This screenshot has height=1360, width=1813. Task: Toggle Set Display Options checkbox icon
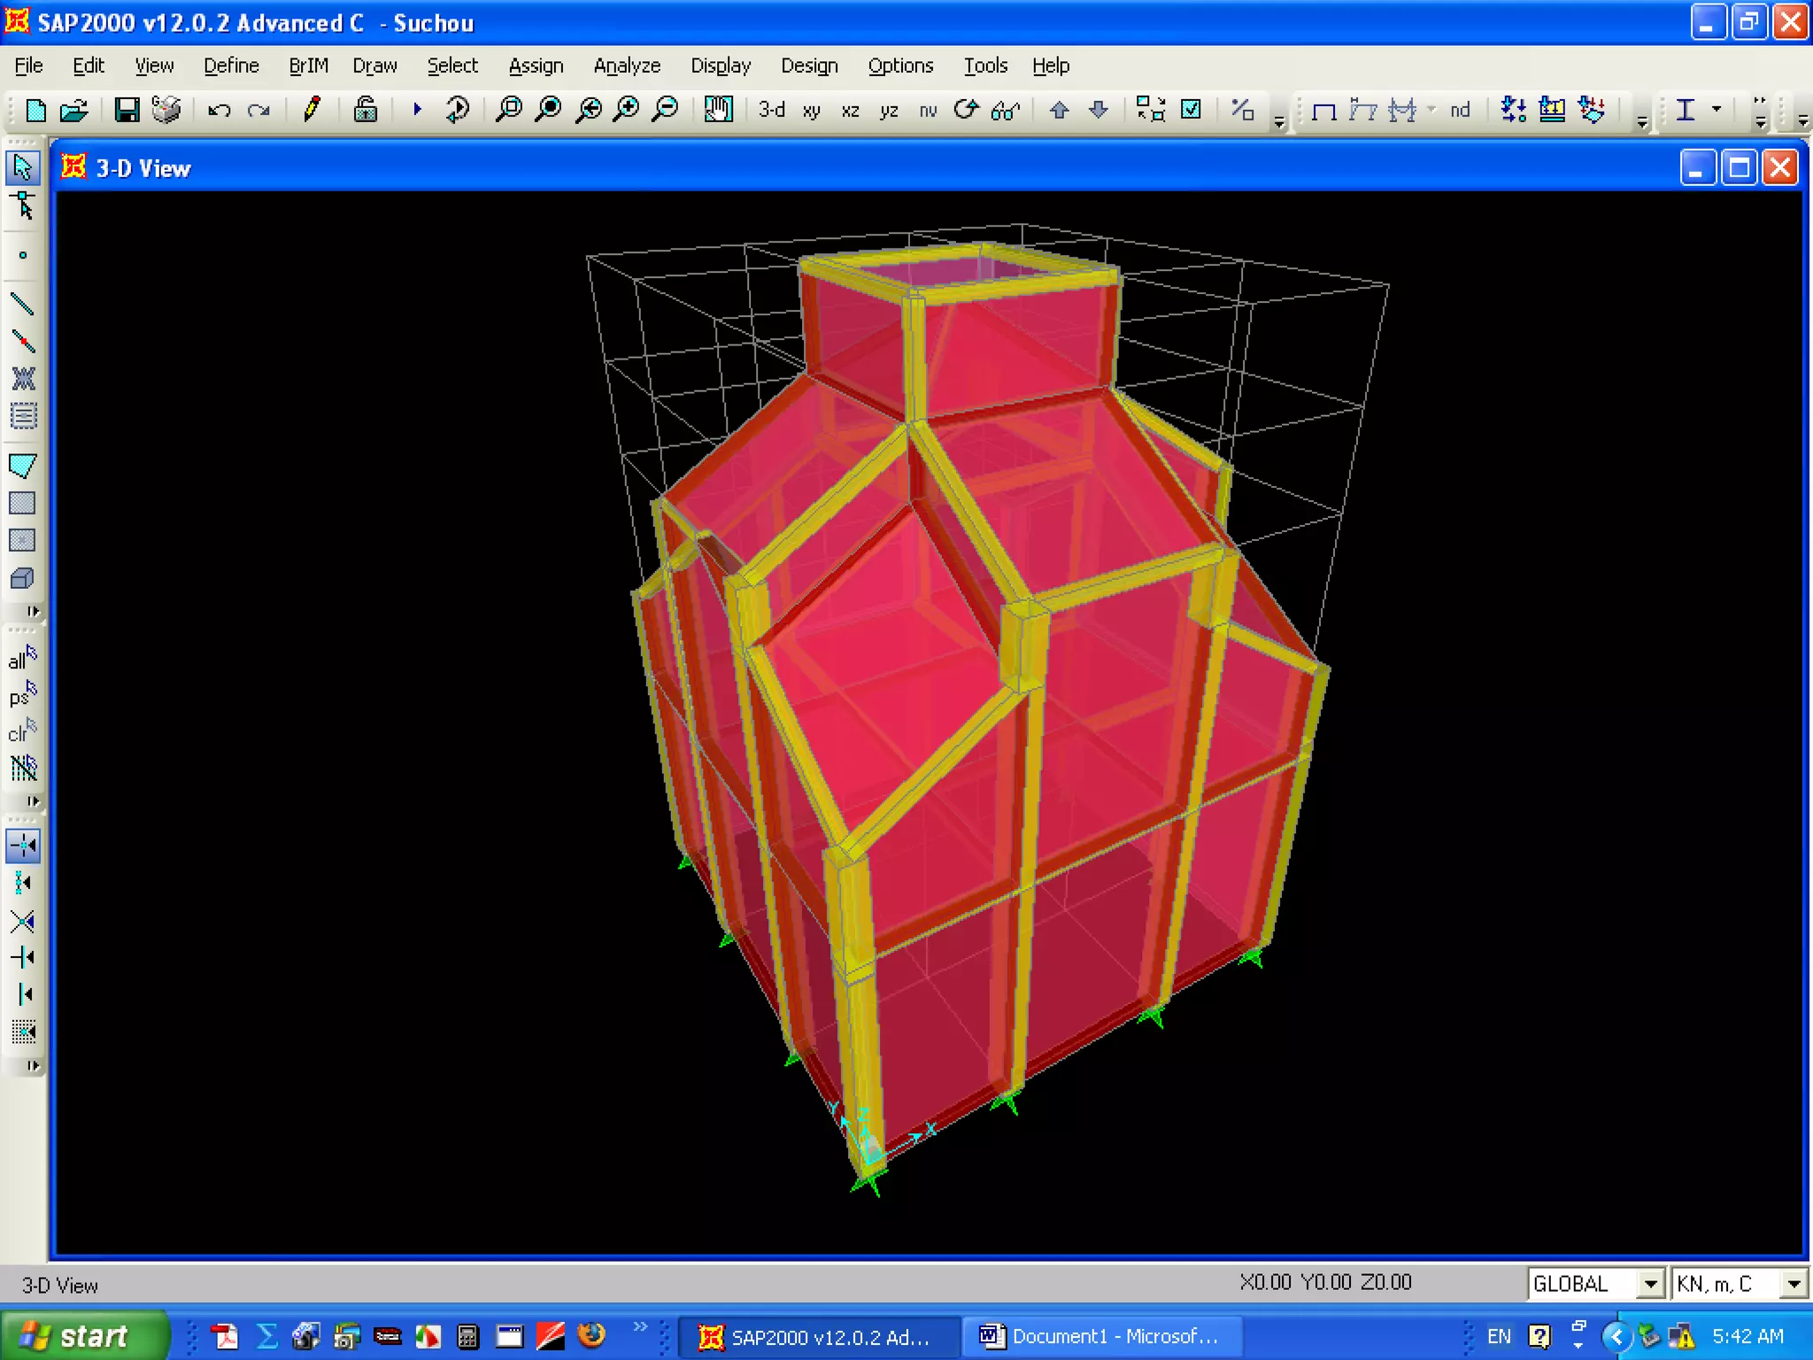pyautogui.click(x=1192, y=110)
